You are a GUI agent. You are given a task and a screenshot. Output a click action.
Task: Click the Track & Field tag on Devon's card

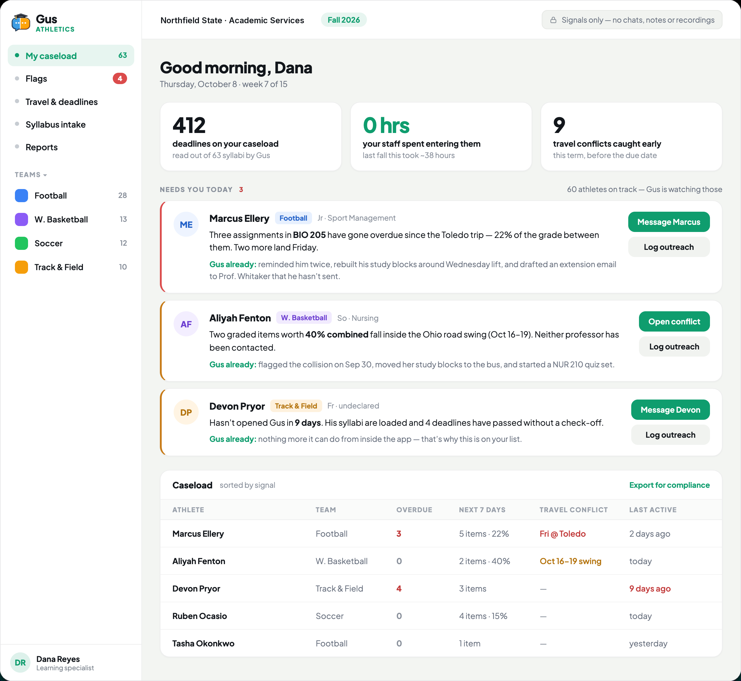(x=296, y=406)
